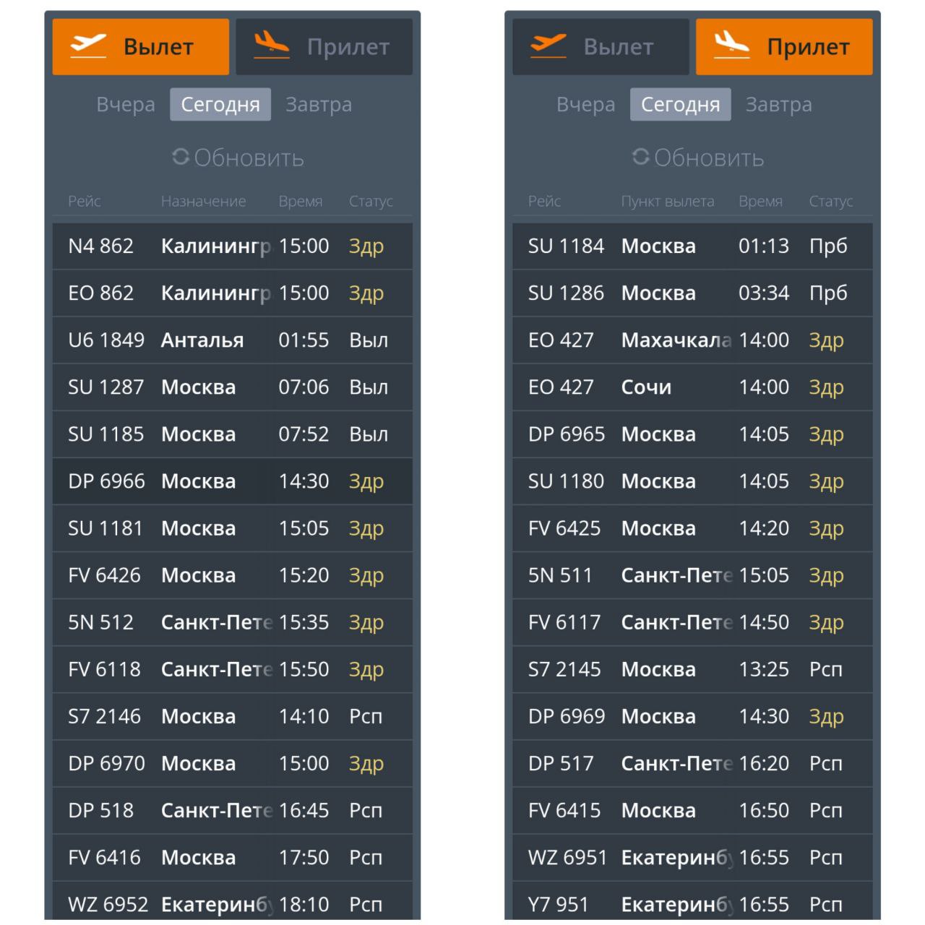Select Вчера in the arrivals panel
Viewport: 925px width, 925px height.
586,105
